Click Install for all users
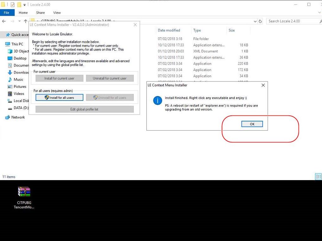 [x=59, y=98]
